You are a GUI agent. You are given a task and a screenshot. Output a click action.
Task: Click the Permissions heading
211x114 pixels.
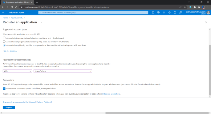coord(8,80)
